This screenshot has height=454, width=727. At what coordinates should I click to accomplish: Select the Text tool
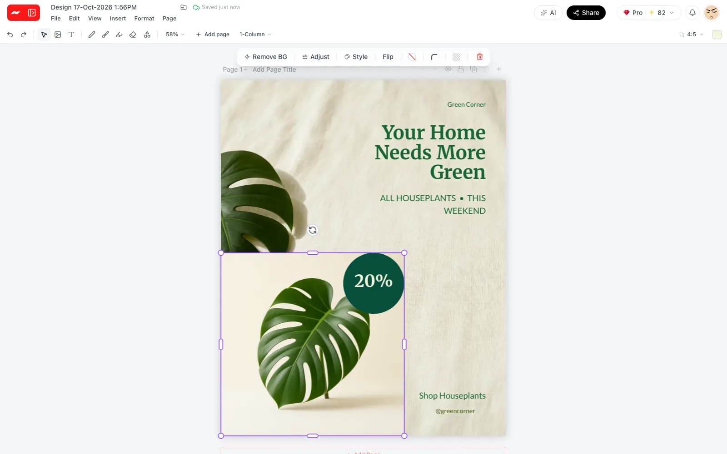coord(71,35)
